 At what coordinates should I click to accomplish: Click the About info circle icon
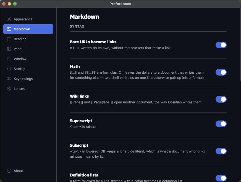pos(9,171)
